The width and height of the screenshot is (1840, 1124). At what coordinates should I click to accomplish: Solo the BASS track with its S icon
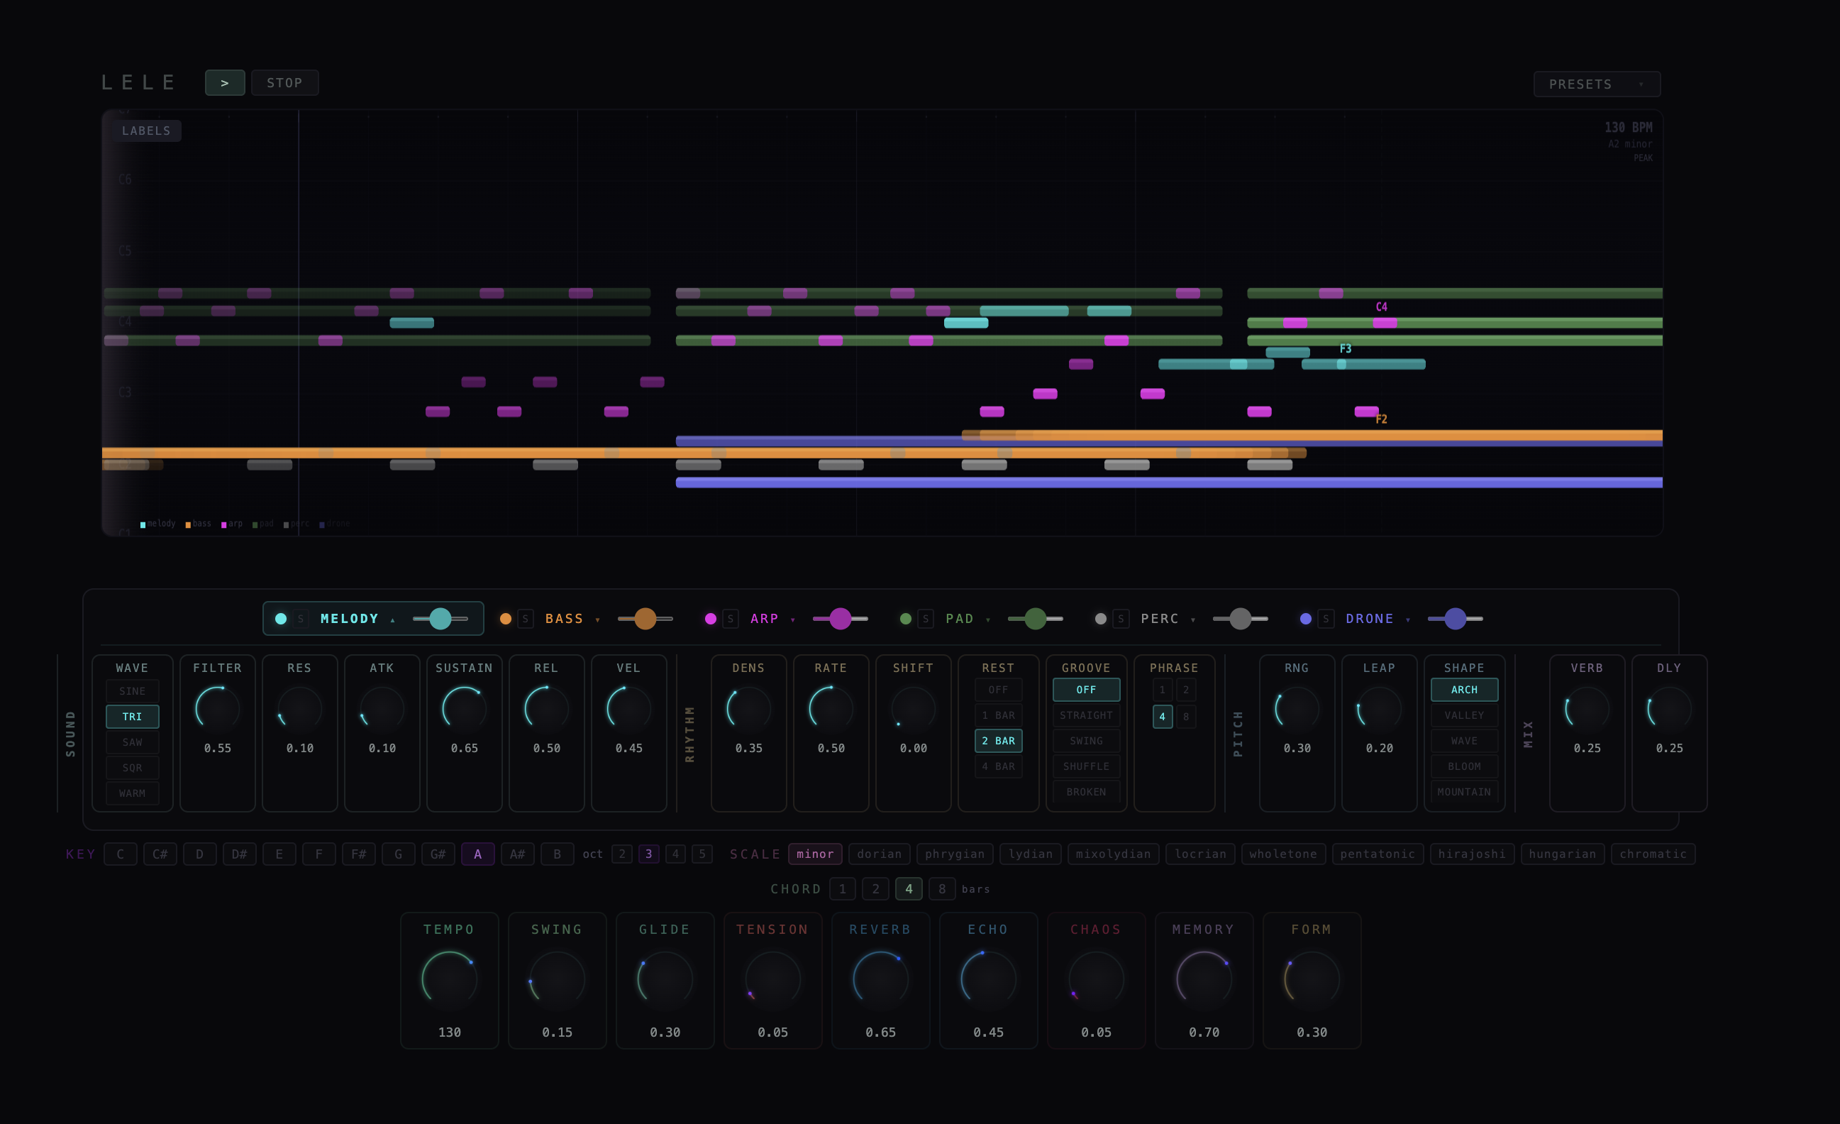526,618
